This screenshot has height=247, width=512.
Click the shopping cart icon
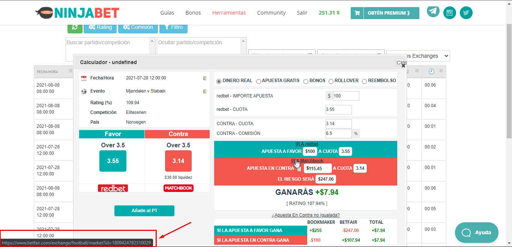click(x=357, y=13)
